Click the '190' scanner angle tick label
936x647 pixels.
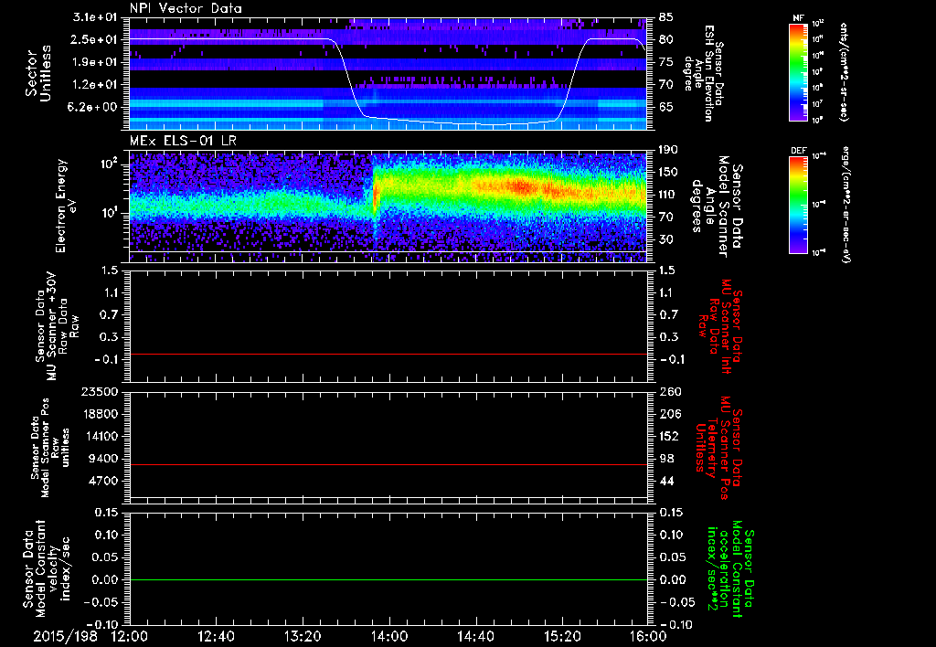[668, 150]
